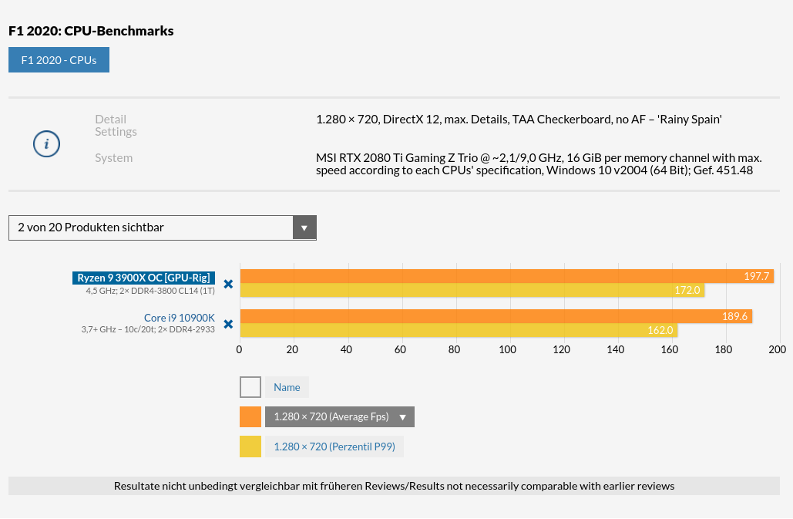Click axis label 200
Screen dimensions: 793x519
pos(777,349)
